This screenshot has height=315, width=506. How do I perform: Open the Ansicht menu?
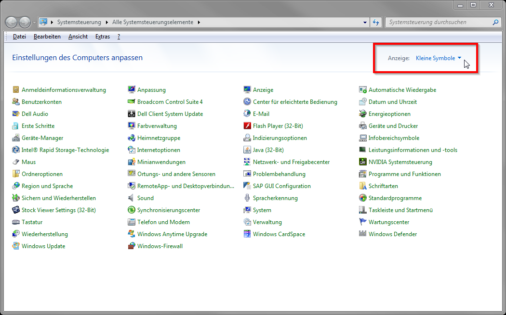78,37
